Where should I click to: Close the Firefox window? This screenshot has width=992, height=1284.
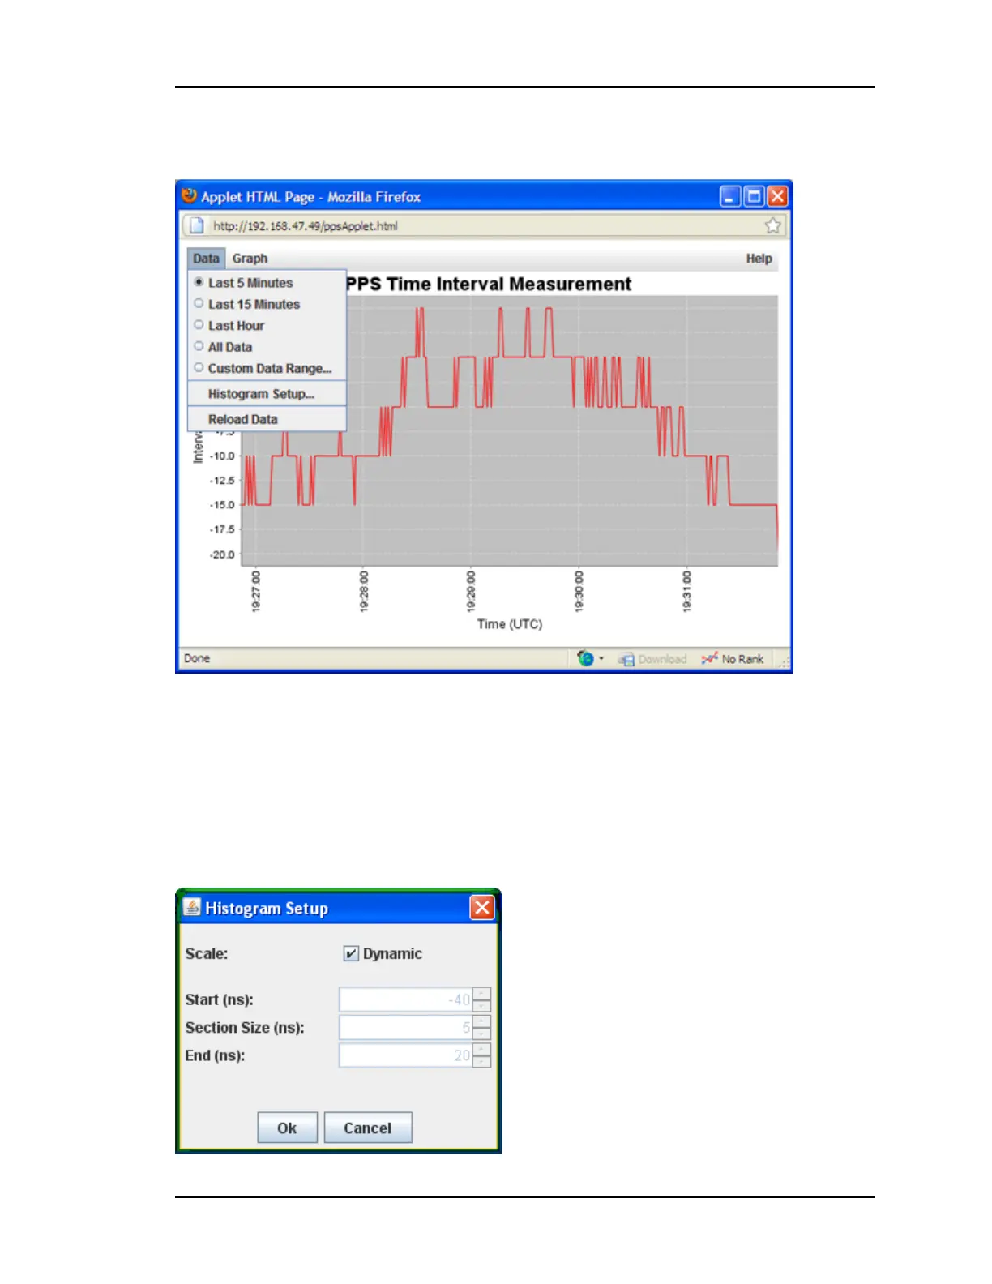pyautogui.click(x=777, y=196)
